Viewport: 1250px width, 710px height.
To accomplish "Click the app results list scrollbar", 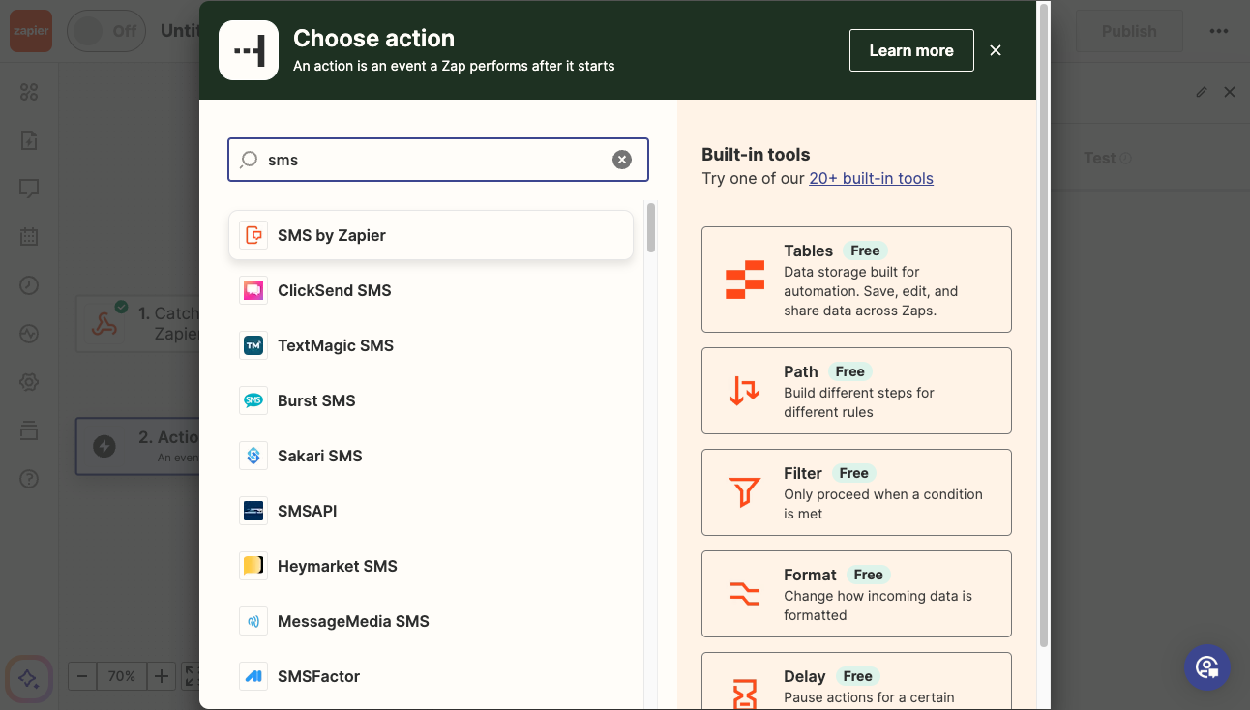I will (651, 227).
